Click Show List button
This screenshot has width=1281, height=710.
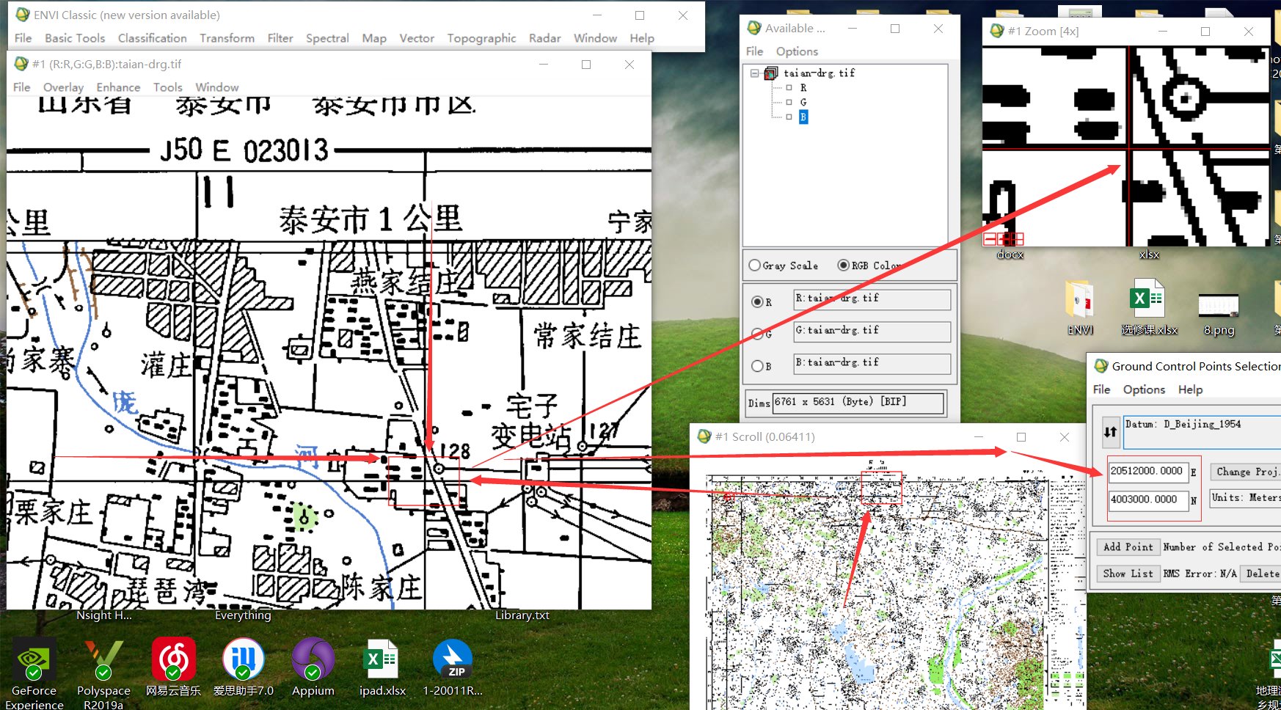click(1128, 574)
